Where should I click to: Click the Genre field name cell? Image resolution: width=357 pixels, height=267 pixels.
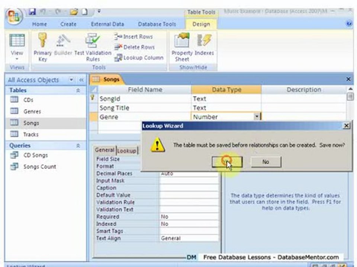pos(144,117)
